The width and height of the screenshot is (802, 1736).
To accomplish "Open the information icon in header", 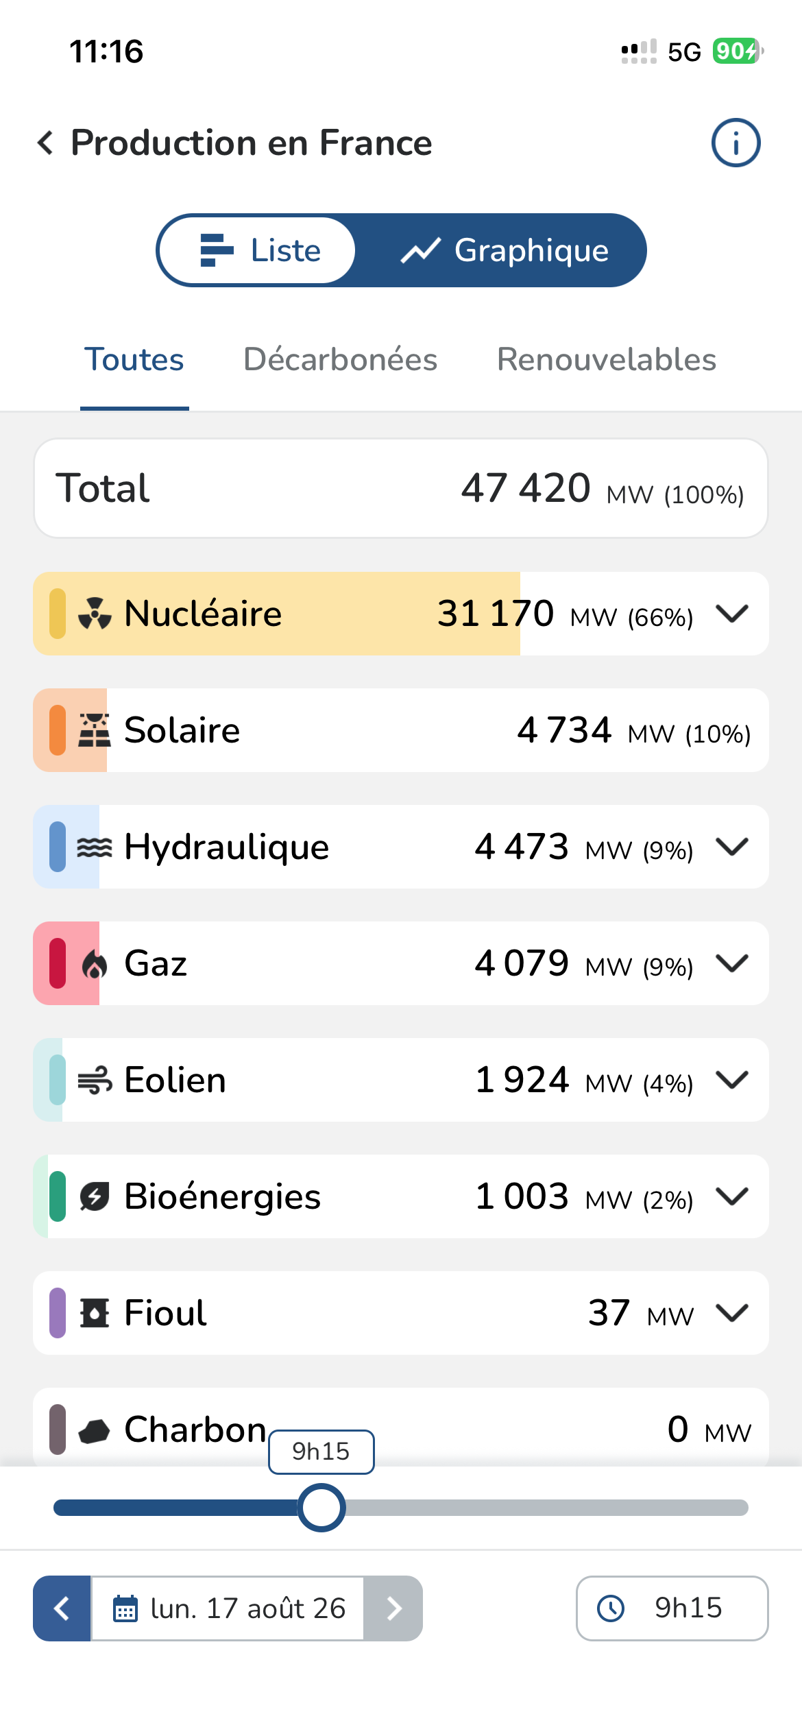I will tap(736, 143).
